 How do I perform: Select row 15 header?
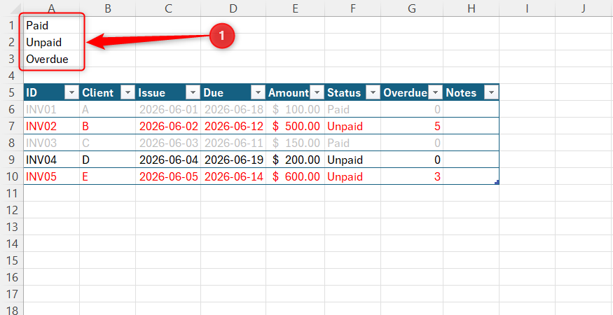pyautogui.click(x=11, y=260)
